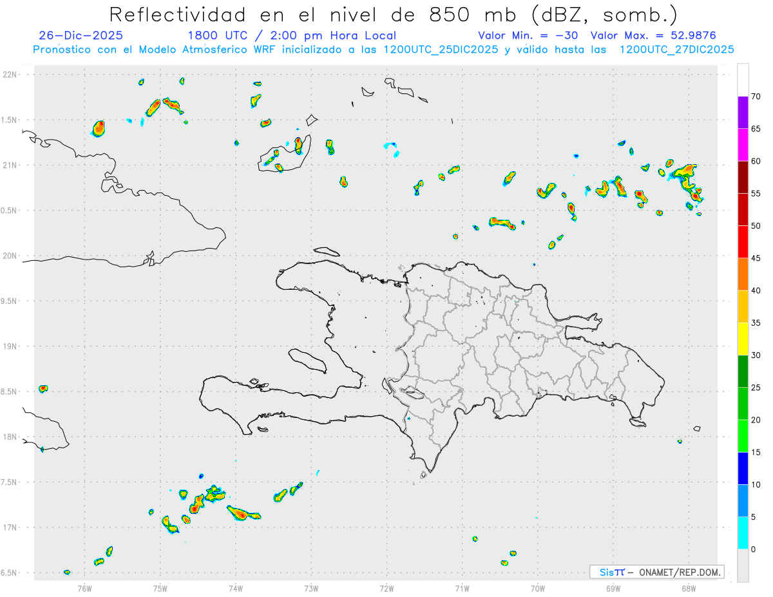
Task: Click the yellow 30–35 dBZ legend swatch
Action: 743,339
